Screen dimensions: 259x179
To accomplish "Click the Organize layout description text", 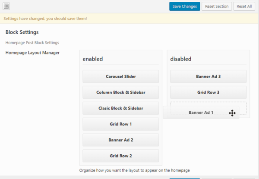I will pyautogui.click(x=134, y=170).
